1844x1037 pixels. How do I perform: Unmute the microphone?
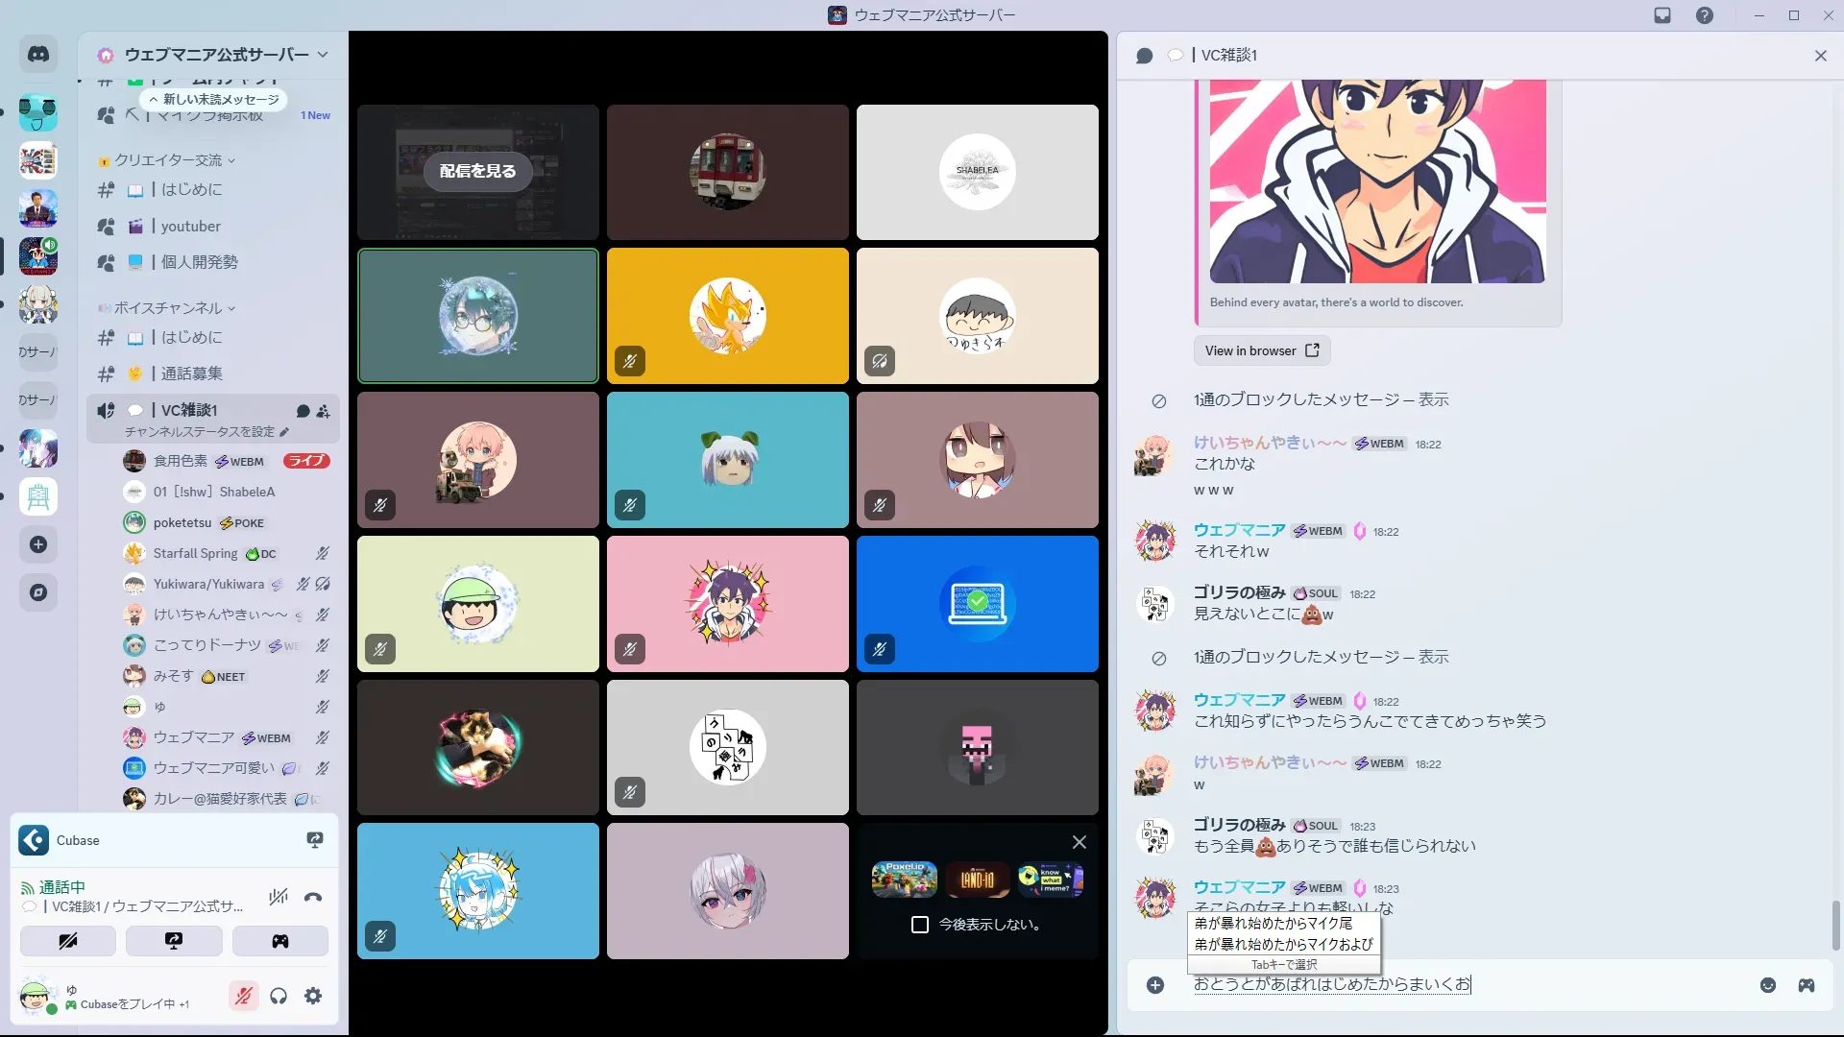[x=243, y=997]
